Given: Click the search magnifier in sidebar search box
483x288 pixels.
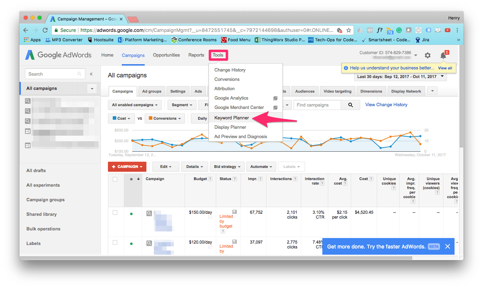Looking at the screenshot, I should pyautogui.click(x=79, y=74).
